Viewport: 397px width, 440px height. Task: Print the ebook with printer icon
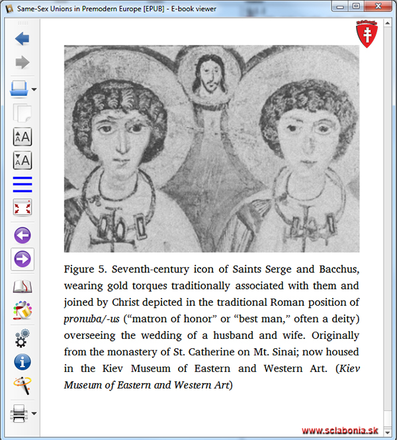(x=19, y=414)
